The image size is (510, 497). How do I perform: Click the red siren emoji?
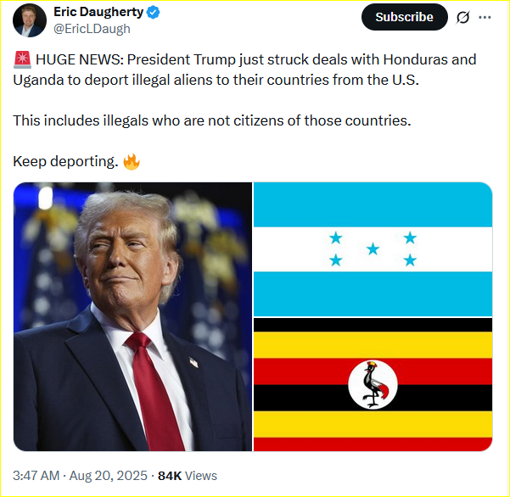(22, 60)
